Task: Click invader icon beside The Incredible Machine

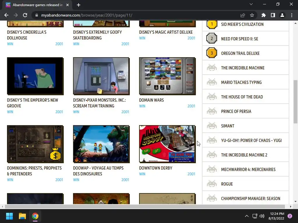Action: point(212,68)
